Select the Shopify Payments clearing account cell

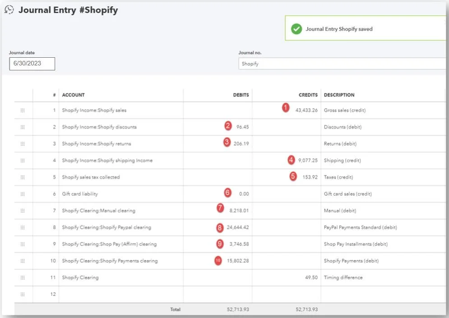pos(121,261)
